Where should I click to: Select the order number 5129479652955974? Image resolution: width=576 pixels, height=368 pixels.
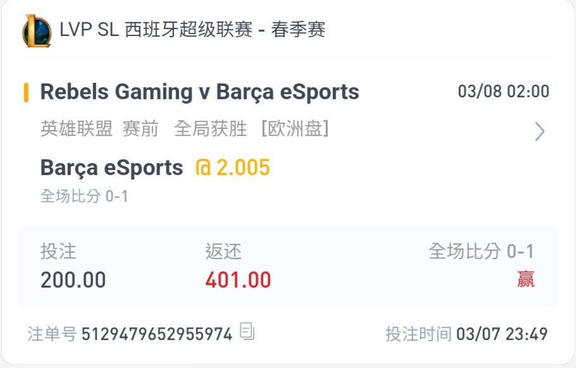point(157,334)
